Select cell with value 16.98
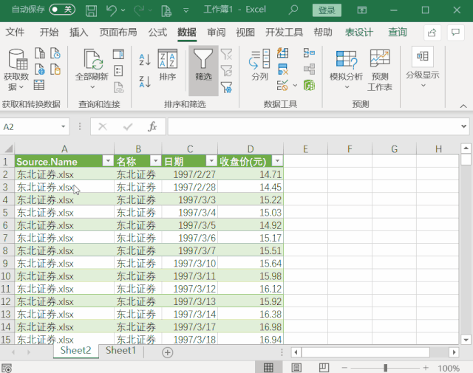The width and height of the screenshot is (473, 373). point(251,327)
